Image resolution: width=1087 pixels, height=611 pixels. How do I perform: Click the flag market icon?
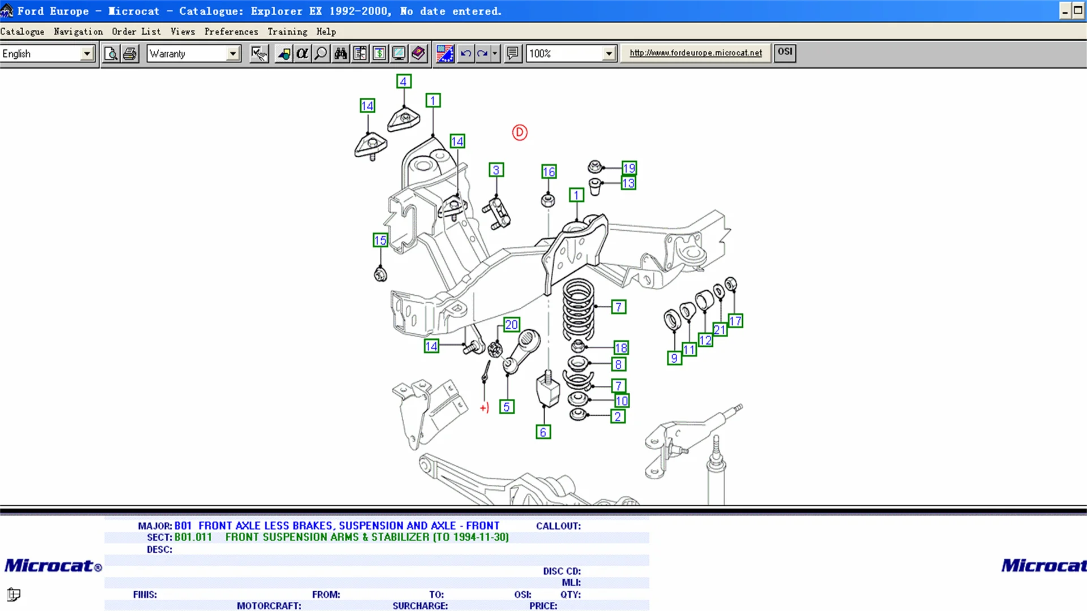[x=445, y=54]
